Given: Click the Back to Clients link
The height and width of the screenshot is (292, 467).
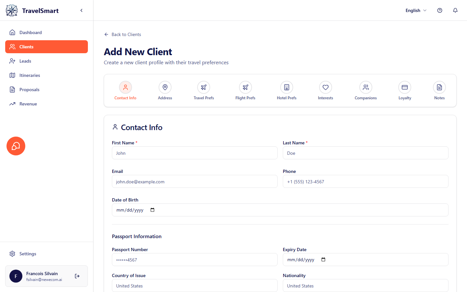Looking at the screenshot, I should click(x=123, y=34).
